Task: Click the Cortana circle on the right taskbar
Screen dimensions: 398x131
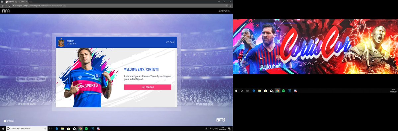Action: [x=242, y=91]
